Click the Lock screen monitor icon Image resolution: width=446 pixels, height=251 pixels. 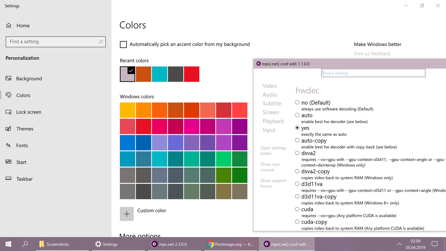coord(9,112)
